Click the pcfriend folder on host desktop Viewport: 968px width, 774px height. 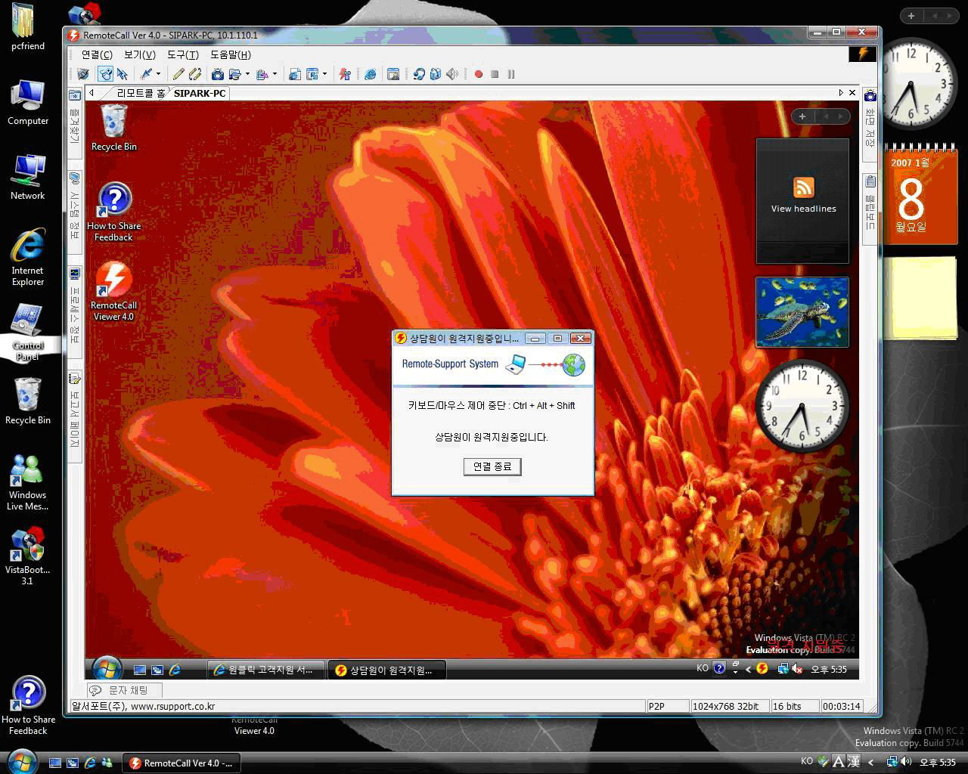(27, 27)
